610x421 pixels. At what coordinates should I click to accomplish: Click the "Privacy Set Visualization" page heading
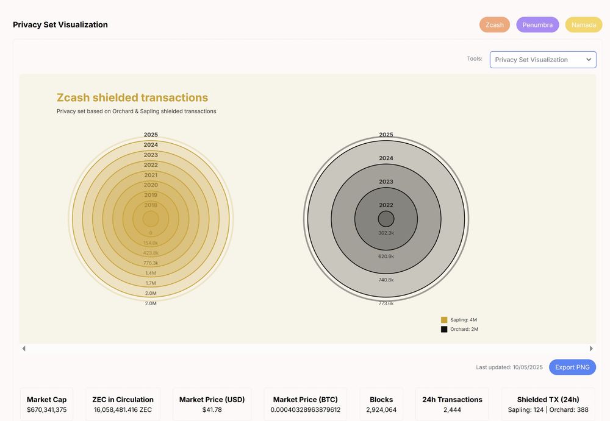60,24
